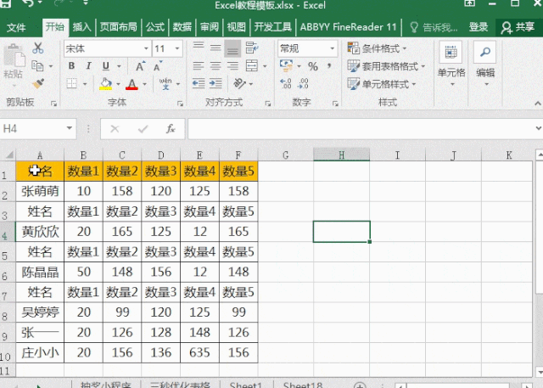Select column H header
Viewport: 543px width, 388px height.
coord(341,155)
